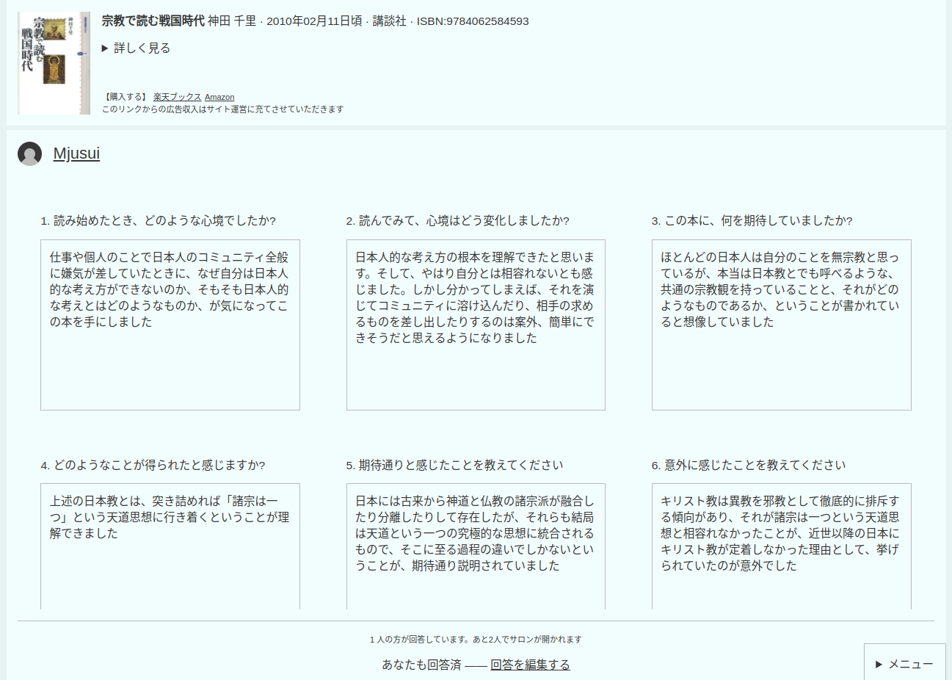Click the respondent count notice about サロン
This screenshot has height=680, width=952.
point(476,640)
